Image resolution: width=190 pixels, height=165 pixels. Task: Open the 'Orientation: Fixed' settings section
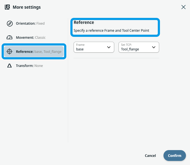(30, 24)
